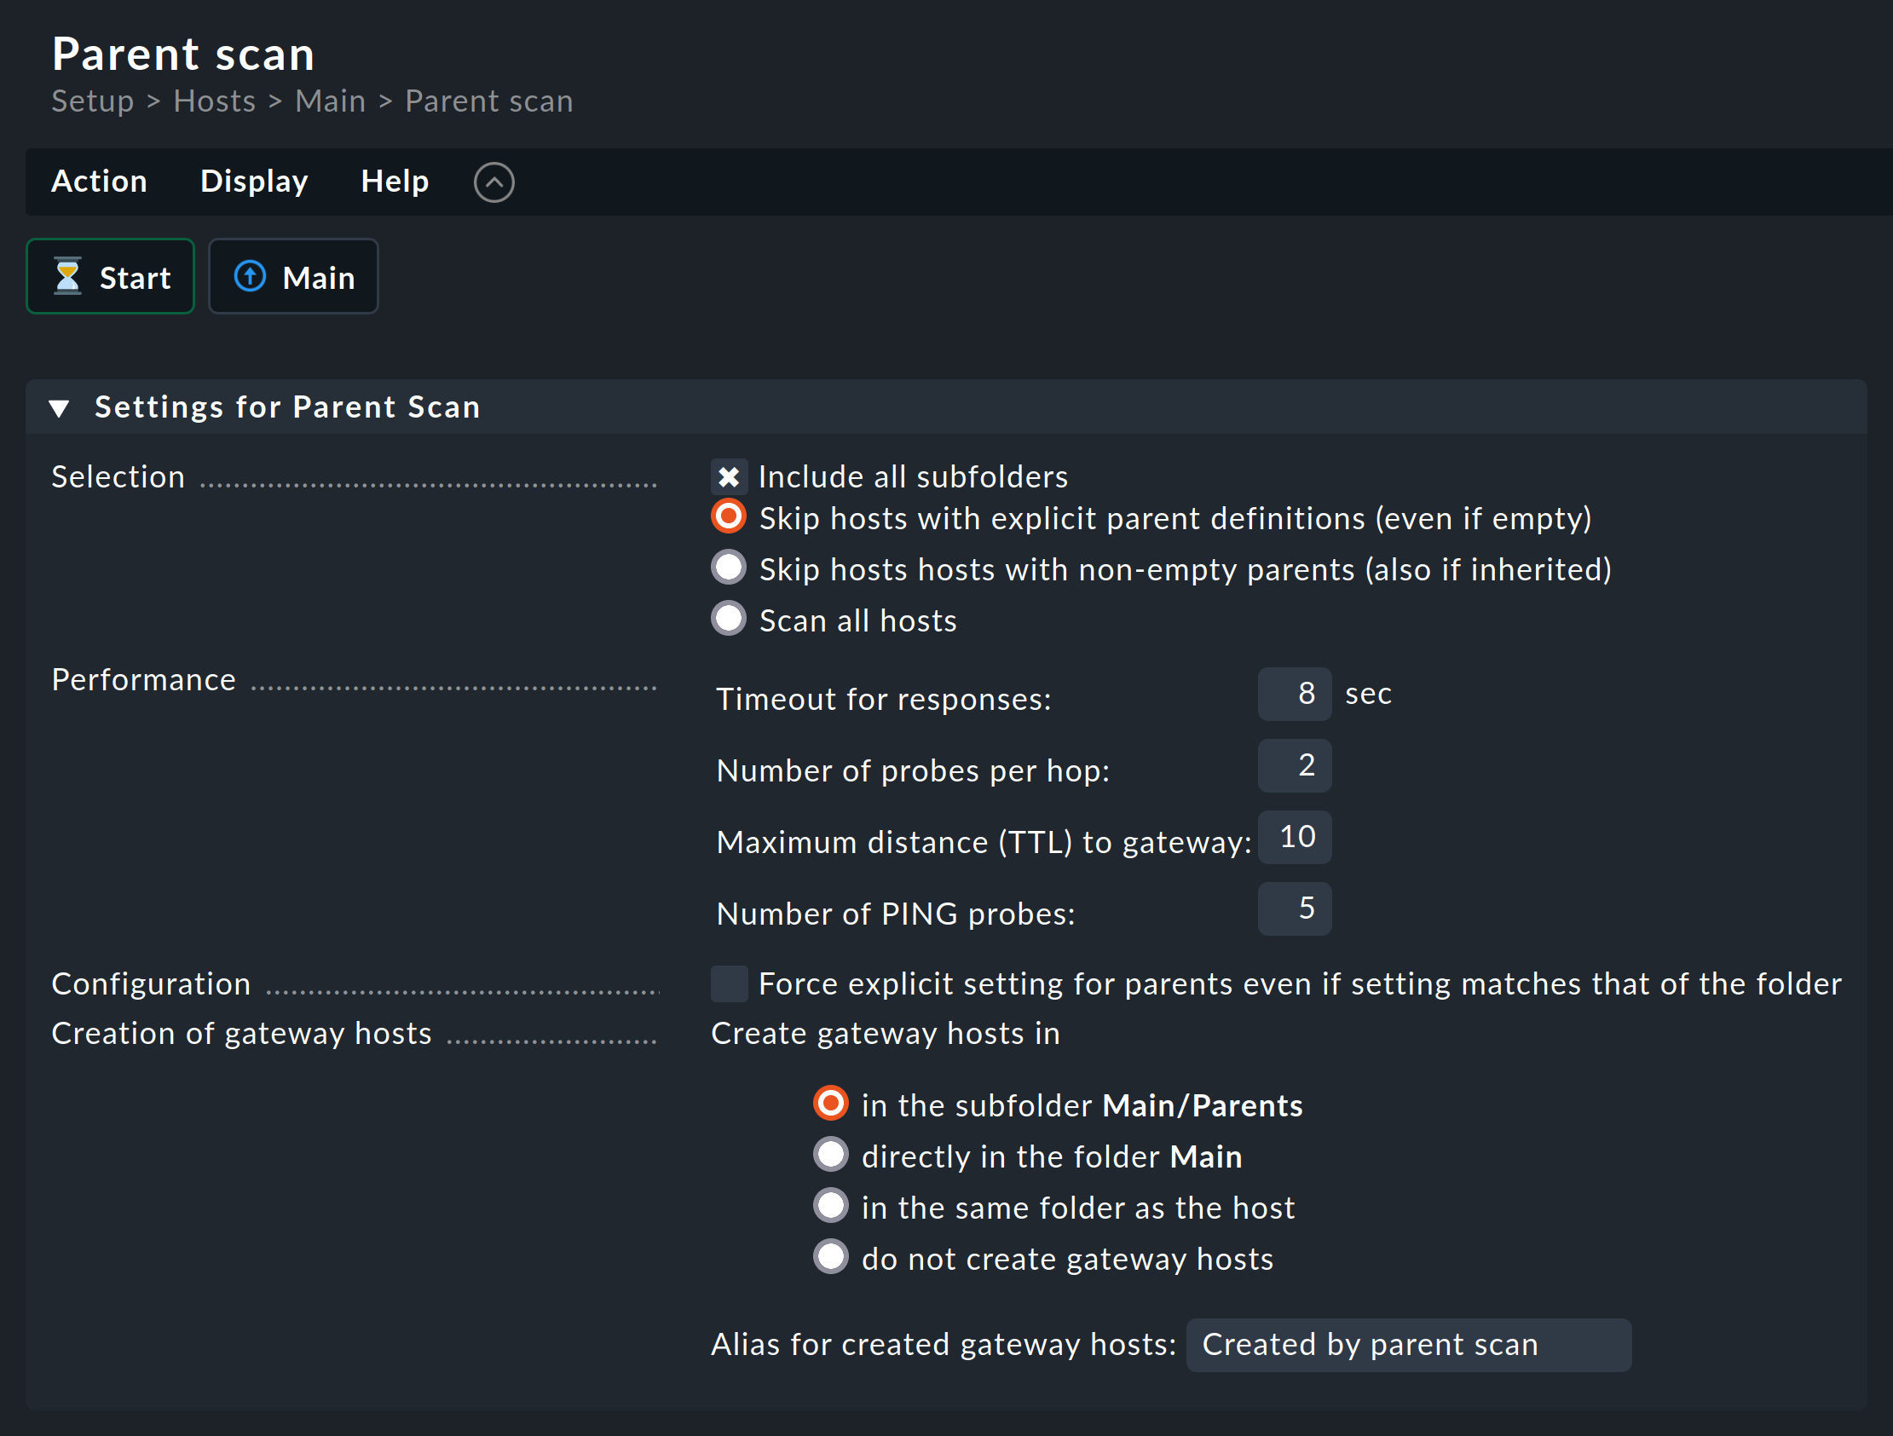This screenshot has height=1436, width=1893.
Task: Collapse the Settings for Parent Scan section triangle
Action: pyautogui.click(x=59, y=408)
